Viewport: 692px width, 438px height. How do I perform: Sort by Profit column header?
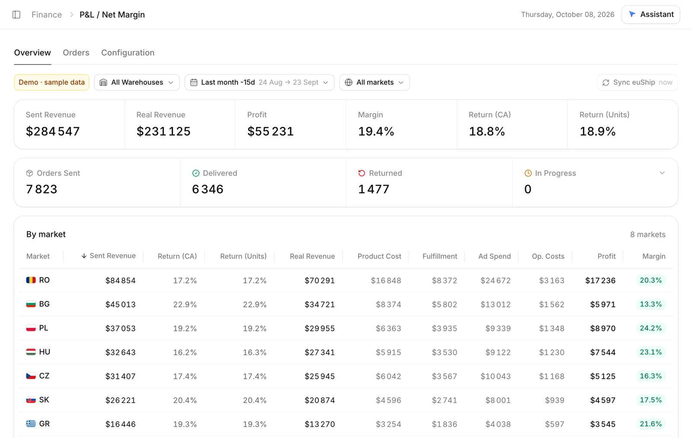pos(606,256)
